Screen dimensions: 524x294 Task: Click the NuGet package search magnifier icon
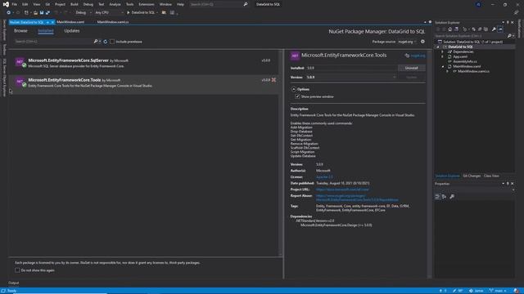tap(96, 42)
